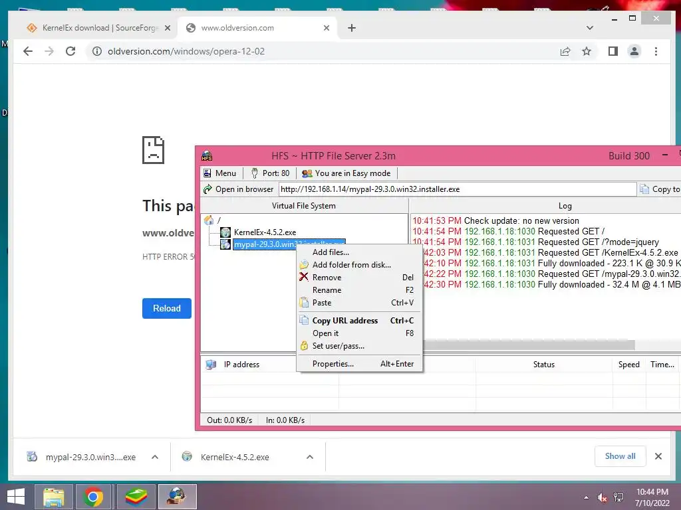This screenshot has width=681, height=510.
Task: Select the root home folder icon
Action: tap(209, 220)
